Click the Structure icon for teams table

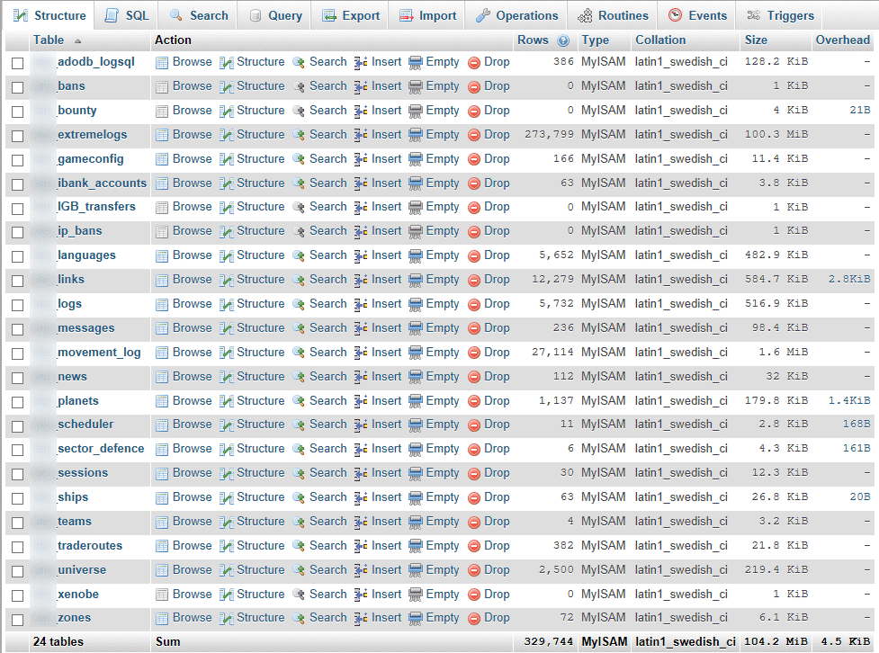[226, 523]
